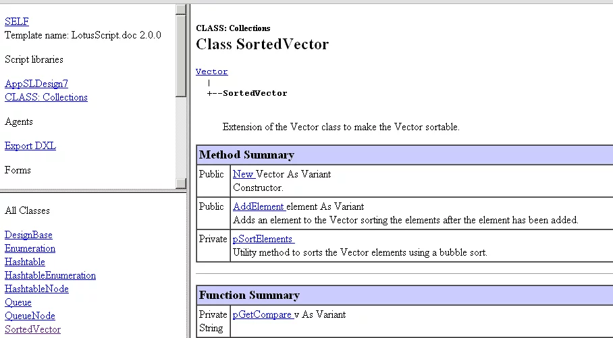Viewport: 613px width, 338px height.
Task: Open the HashtableNode class link
Action: tap(36, 289)
